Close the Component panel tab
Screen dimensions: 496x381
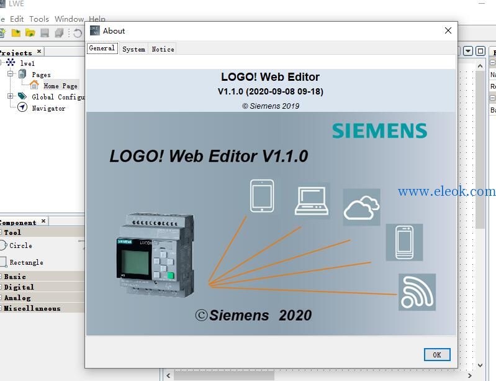point(43,221)
